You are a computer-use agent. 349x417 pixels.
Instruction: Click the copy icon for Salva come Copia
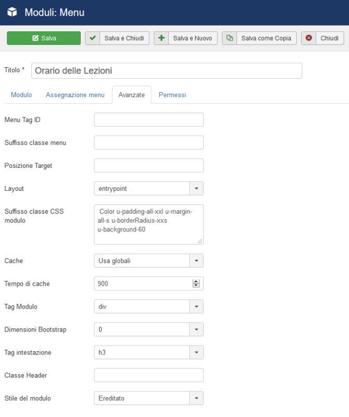(x=229, y=38)
